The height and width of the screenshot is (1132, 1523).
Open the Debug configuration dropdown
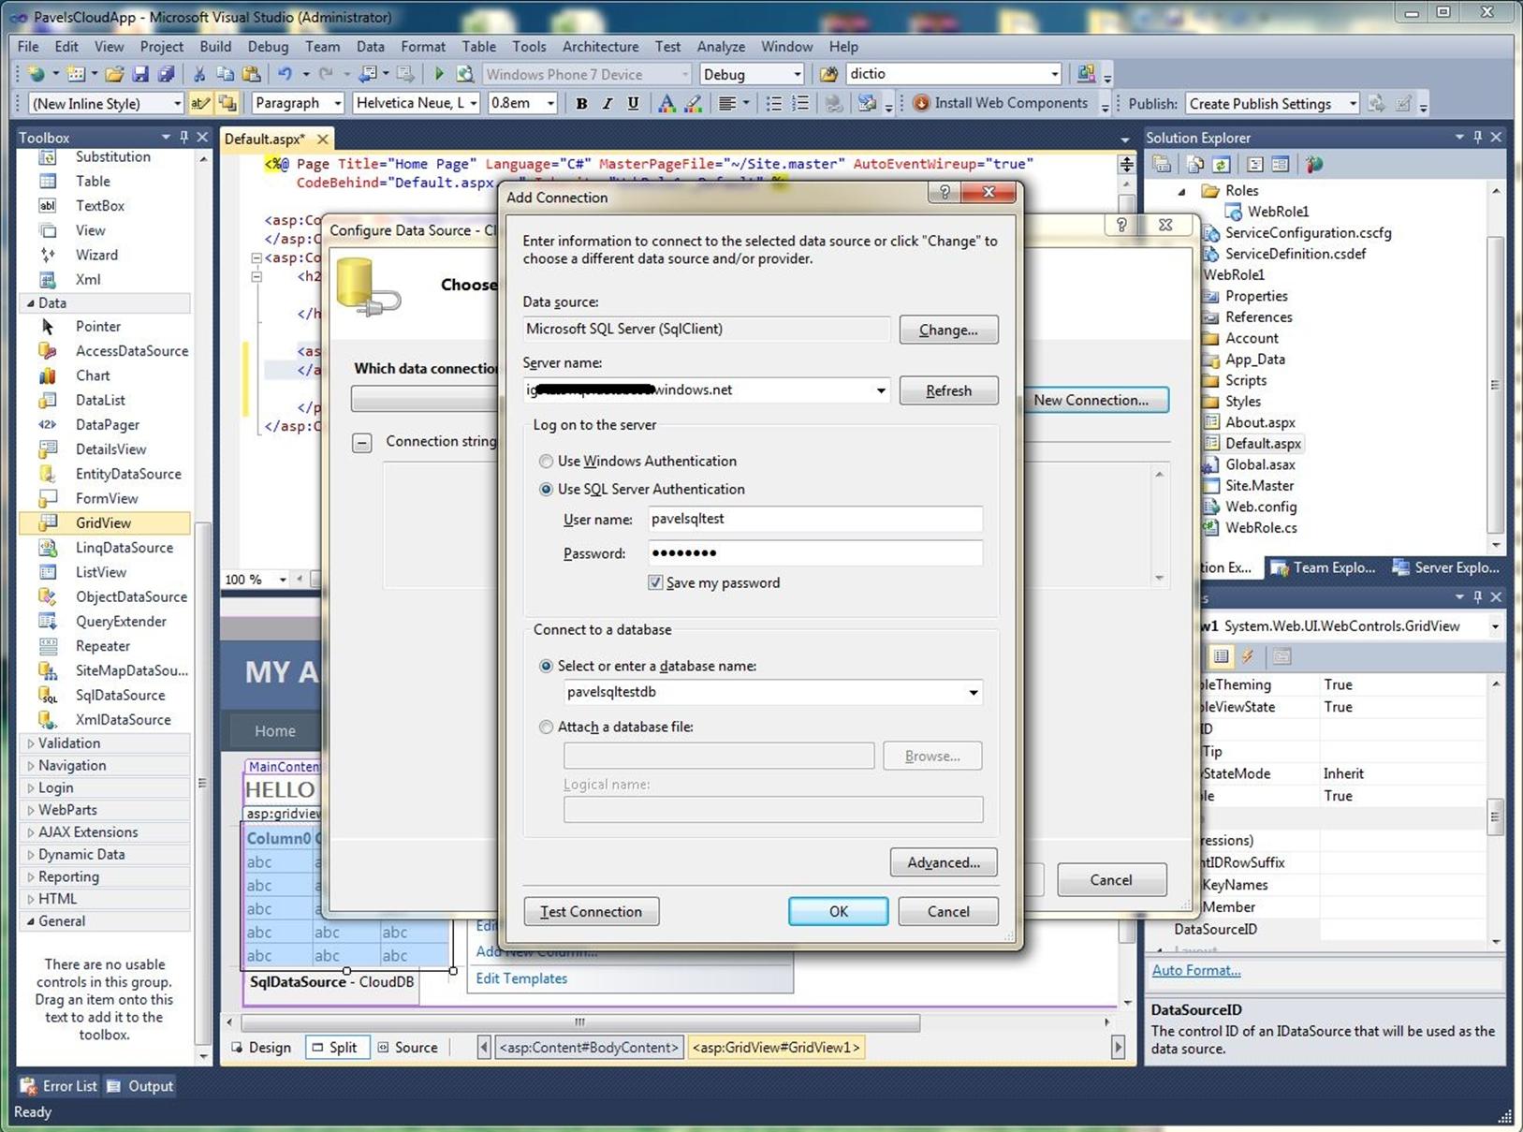coord(797,74)
